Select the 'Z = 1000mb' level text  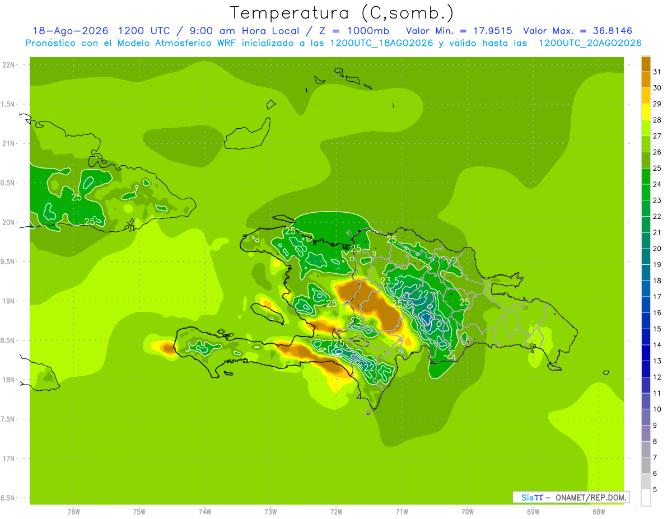click(x=354, y=31)
